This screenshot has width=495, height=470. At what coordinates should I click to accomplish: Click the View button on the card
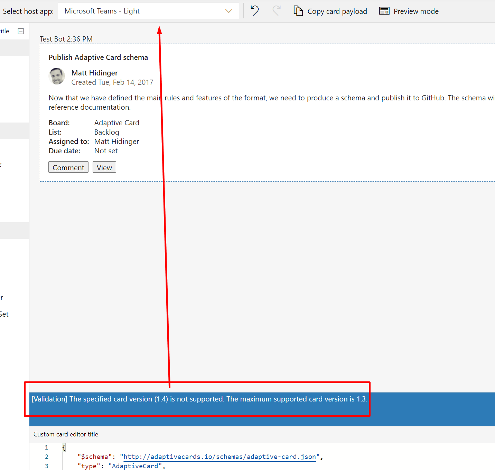click(x=104, y=167)
